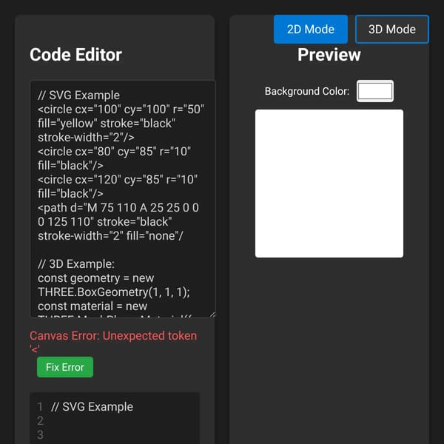Click the red Canvas Error message
This screenshot has width=444, height=444.
113,342
